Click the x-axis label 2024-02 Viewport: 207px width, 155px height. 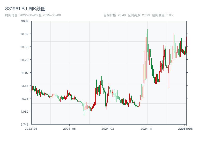108,129
